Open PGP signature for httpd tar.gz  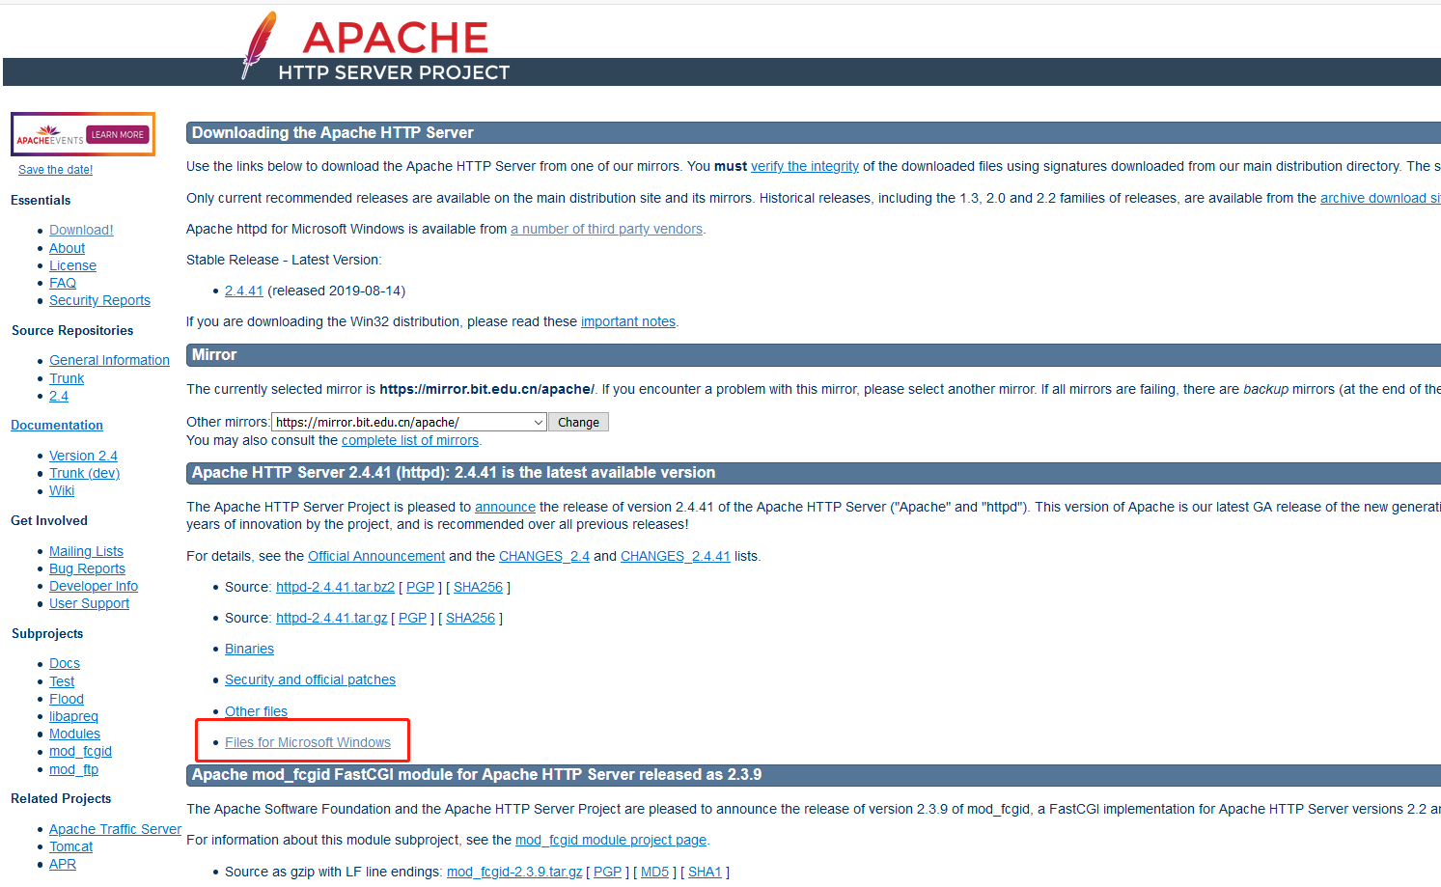pyautogui.click(x=412, y=618)
